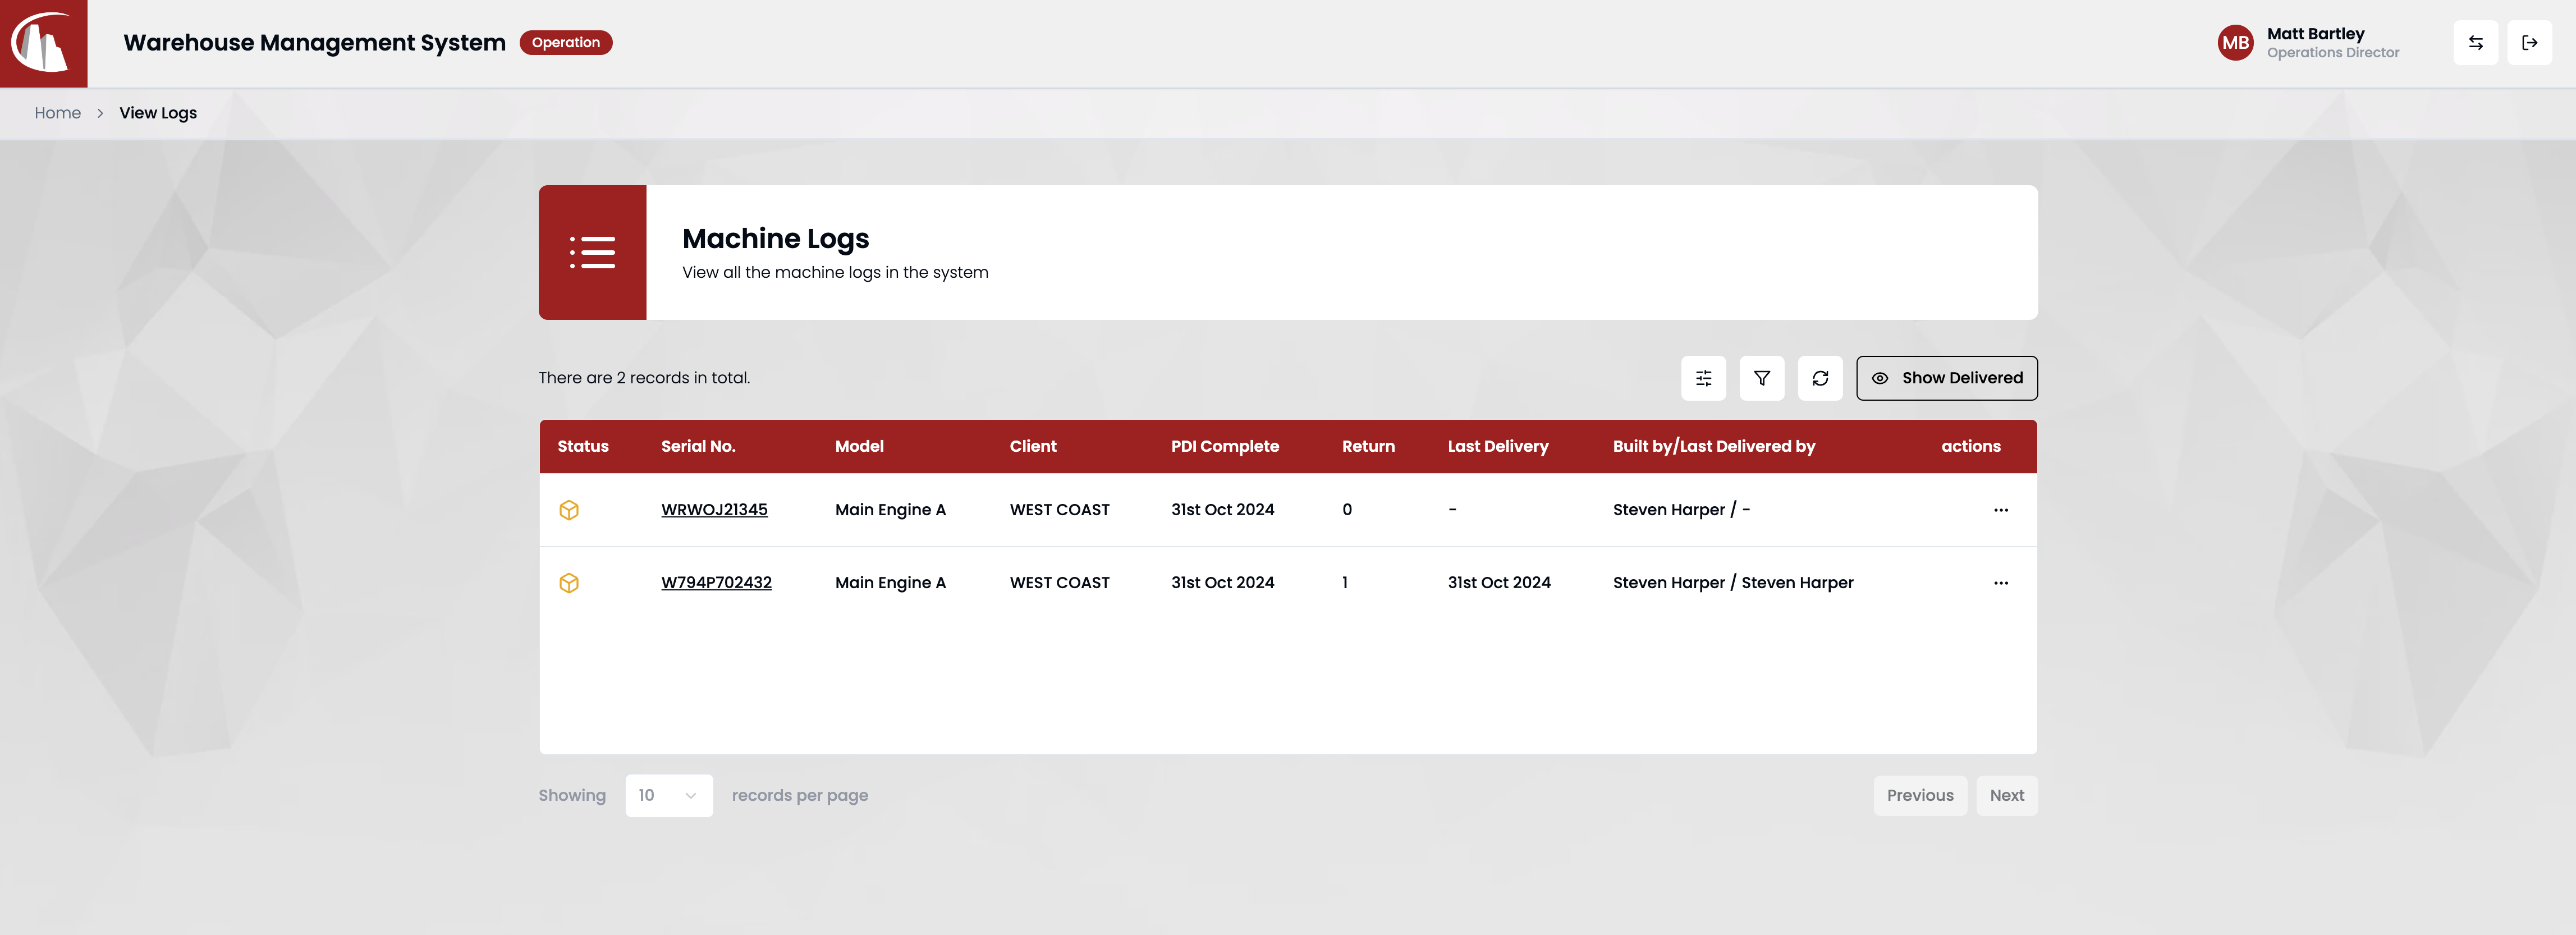
Task: Sort by the Return column header
Action: tap(1368, 446)
